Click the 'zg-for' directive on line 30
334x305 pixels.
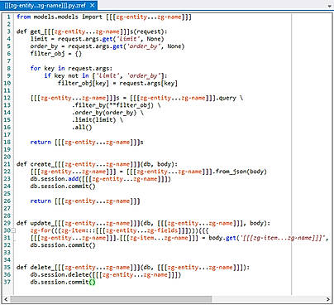point(119,230)
